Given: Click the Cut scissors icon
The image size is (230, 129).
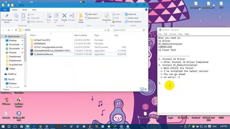Looking at the screenshot, I should point(29,14).
